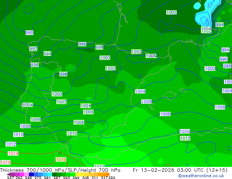Image resolution: width=232 pixels, height=179 pixels.
Task: Click the legend value 263
Action: [x=19, y=178]
